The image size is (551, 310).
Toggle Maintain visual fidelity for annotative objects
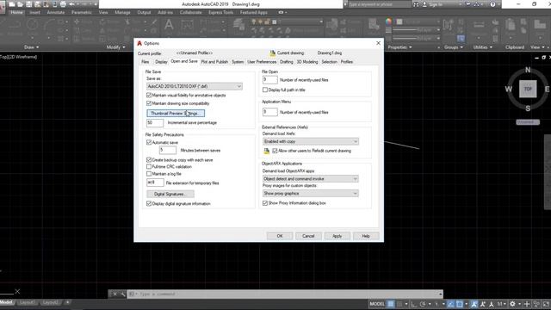(149, 96)
